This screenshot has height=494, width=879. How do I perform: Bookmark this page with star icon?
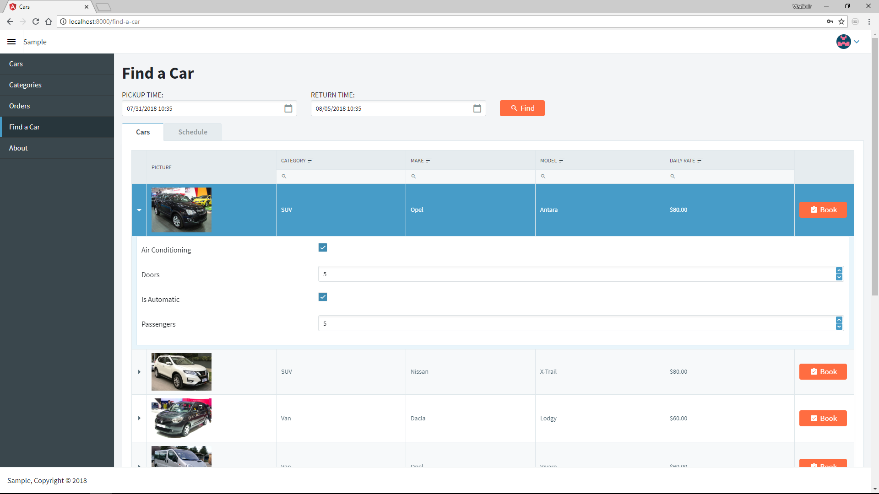pos(841,21)
